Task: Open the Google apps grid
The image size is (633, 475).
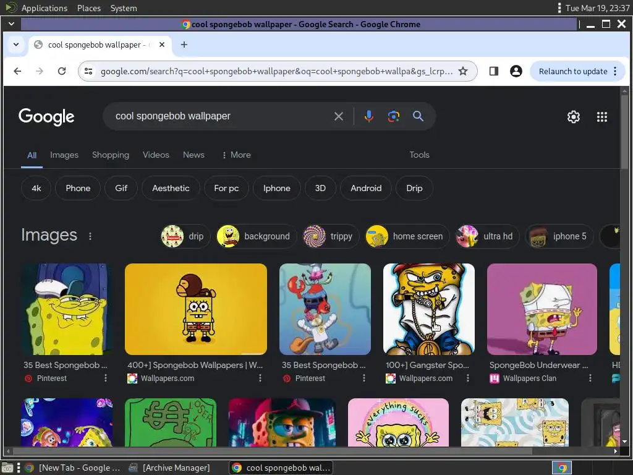Action: click(x=602, y=117)
